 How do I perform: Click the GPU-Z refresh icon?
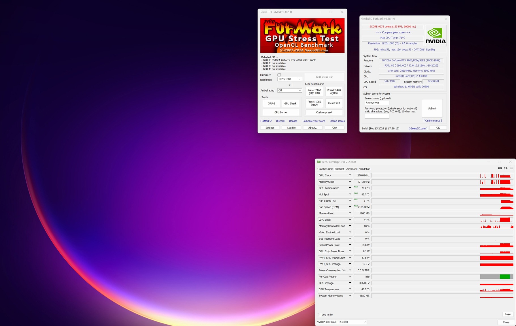pyautogui.click(x=506, y=168)
